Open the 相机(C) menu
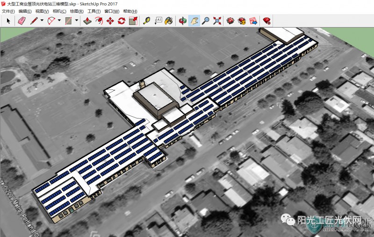 click(59, 11)
